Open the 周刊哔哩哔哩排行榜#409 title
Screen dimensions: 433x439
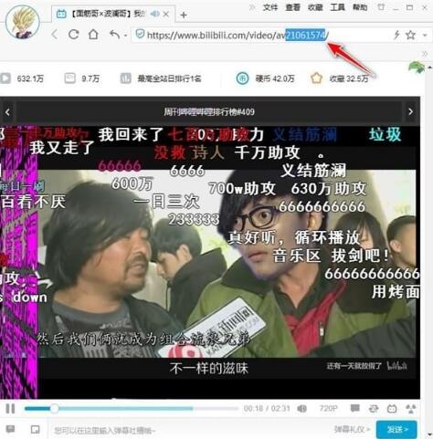tap(209, 112)
